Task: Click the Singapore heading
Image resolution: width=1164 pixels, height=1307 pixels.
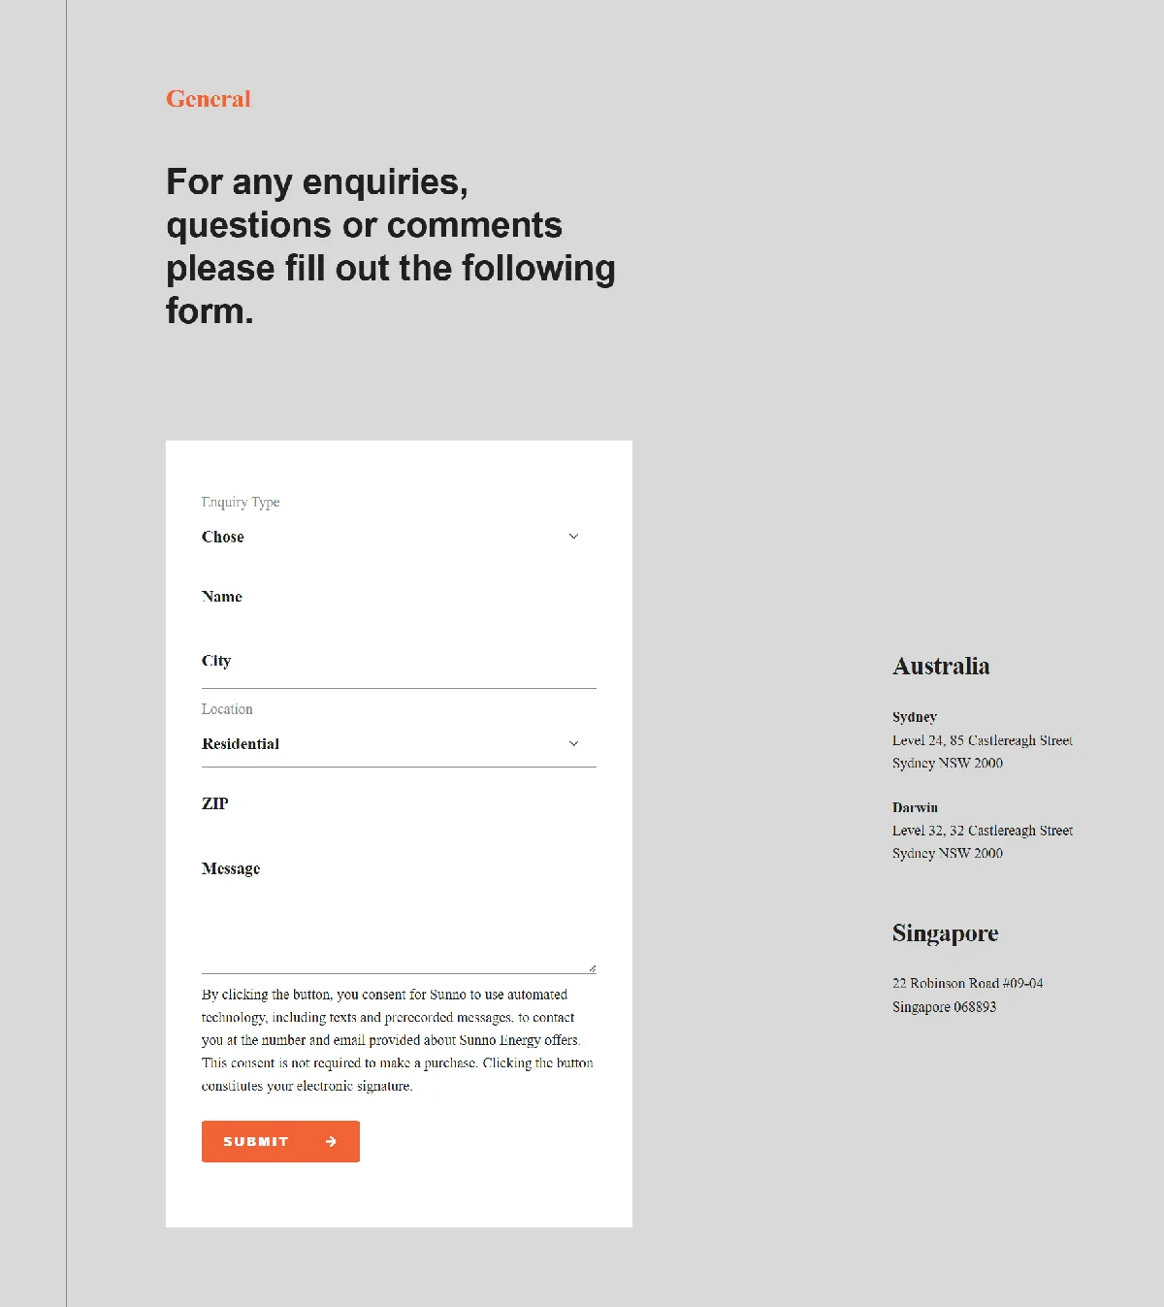Action: tap(945, 933)
